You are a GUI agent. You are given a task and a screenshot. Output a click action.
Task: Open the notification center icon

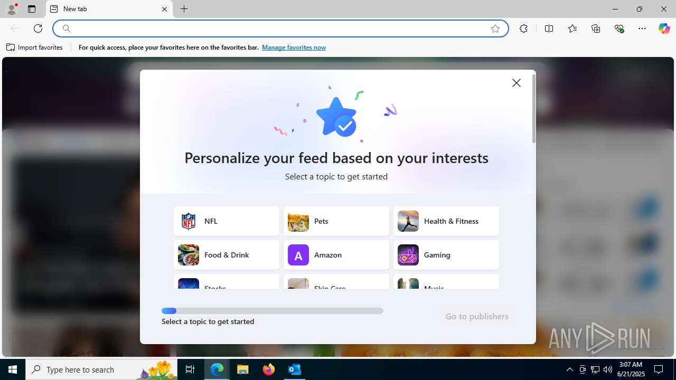[659, 369]
